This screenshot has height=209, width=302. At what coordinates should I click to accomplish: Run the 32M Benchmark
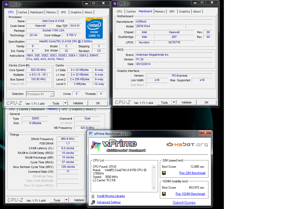[x=192, y=173]
